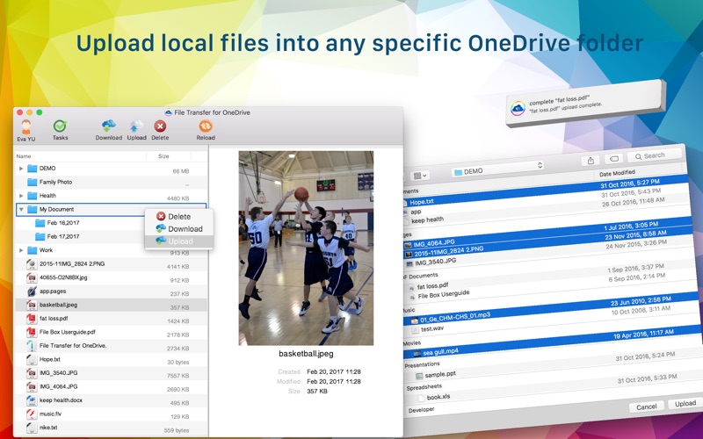
Task: Select IMG_4064.JPG in the main file list
Action: [112, 387]
